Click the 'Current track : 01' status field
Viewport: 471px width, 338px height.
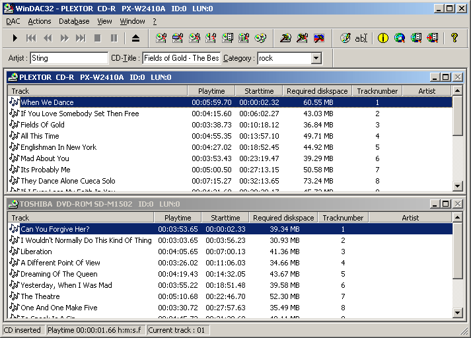178,330
